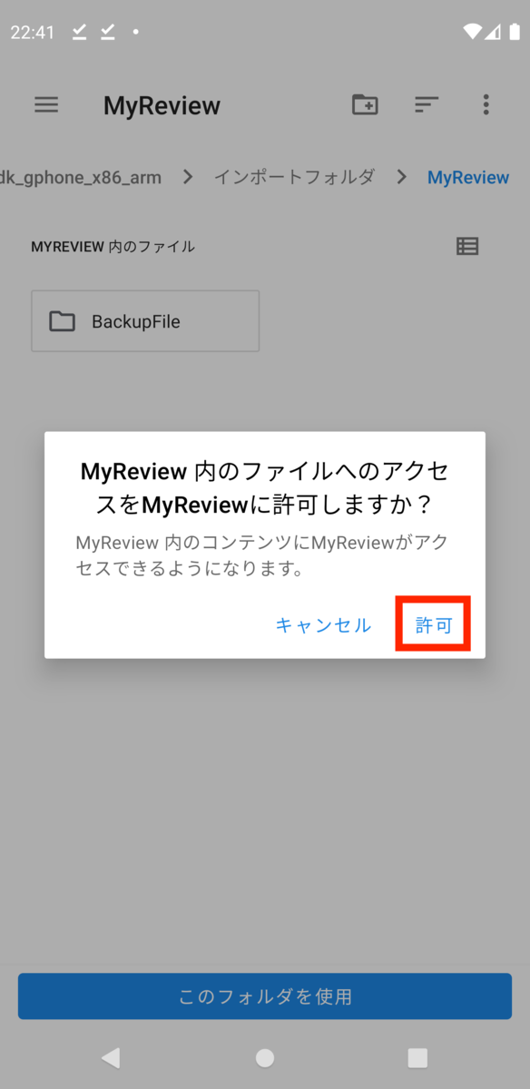This screenshot has height=1089, width=530.
Task: Tap the battery status icon
Action: pos(515,32)
